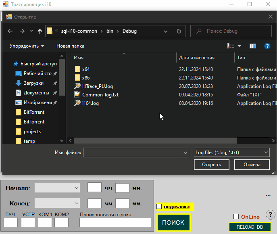
Task: Select the x64 folder
Action: (x=82, y=69)
